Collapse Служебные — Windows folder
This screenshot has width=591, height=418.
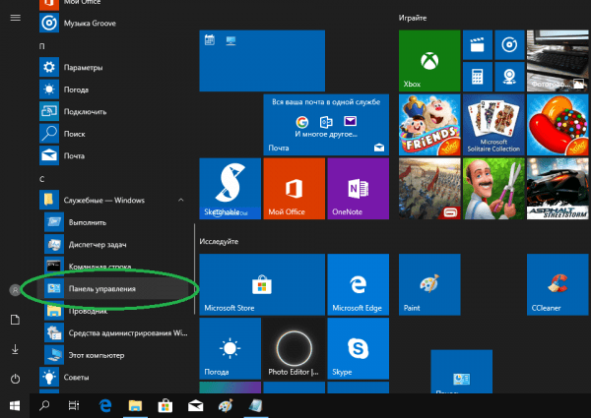click(x=113, y=201)
